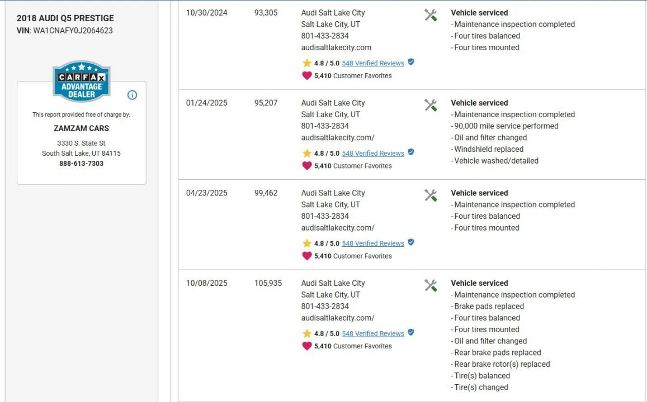Screen dimensions: 647x402
Task: Open 548 Verified Reviews link for 04/23/2025 service
Action: click(x=373, y=243)
